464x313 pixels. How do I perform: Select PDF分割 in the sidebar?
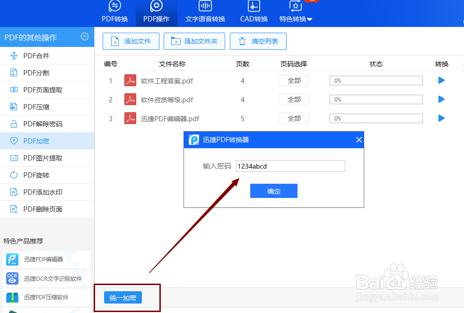pyautogui.click(x=47, y=73)
